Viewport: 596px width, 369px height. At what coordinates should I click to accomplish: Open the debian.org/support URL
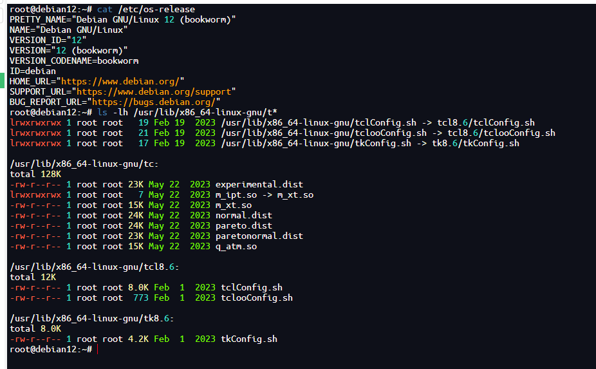pos(154,91)
